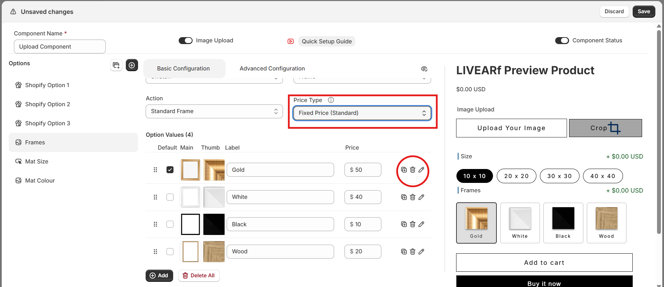Select the Gold frame swatch in preview

tap(476, 223)
